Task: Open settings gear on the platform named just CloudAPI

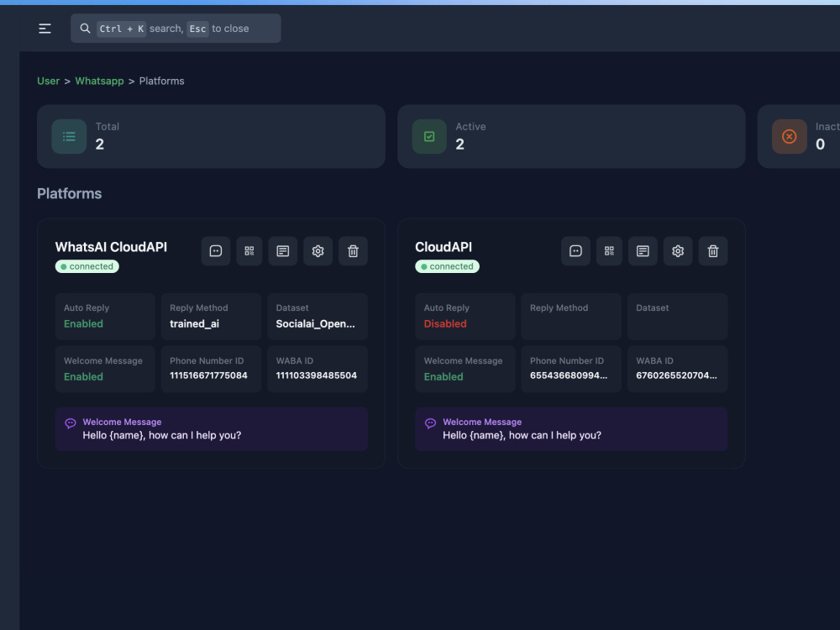Action: click(x=678, y=250)
